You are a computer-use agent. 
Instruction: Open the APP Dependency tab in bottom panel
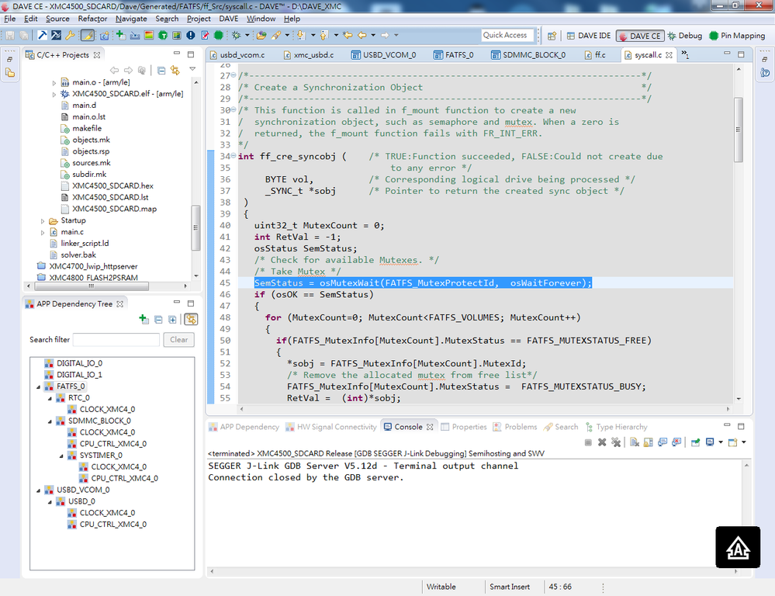pos(244,427)
